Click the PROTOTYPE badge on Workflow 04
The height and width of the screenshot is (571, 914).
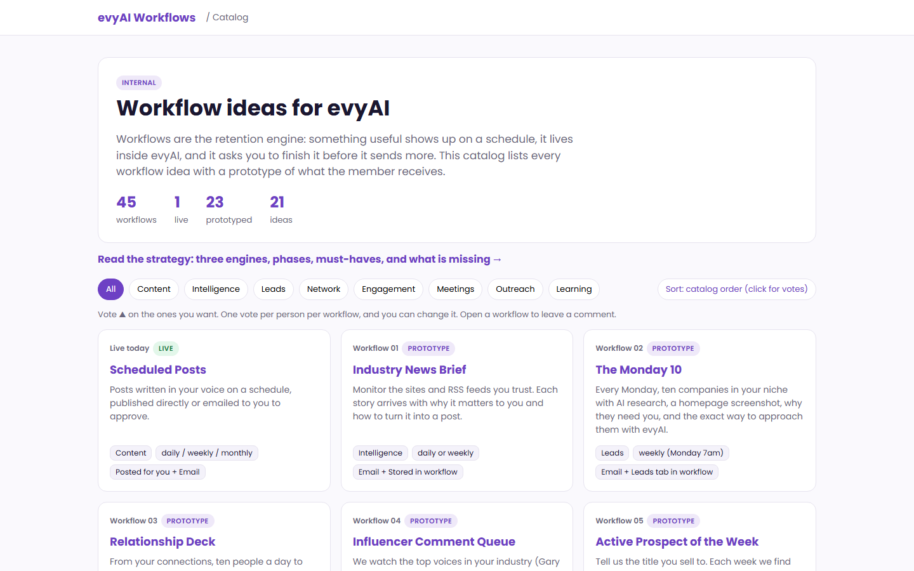click(431, 521)
